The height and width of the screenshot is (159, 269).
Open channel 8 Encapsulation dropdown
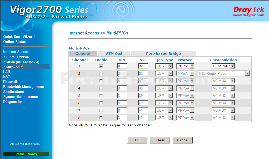(223, 118)
